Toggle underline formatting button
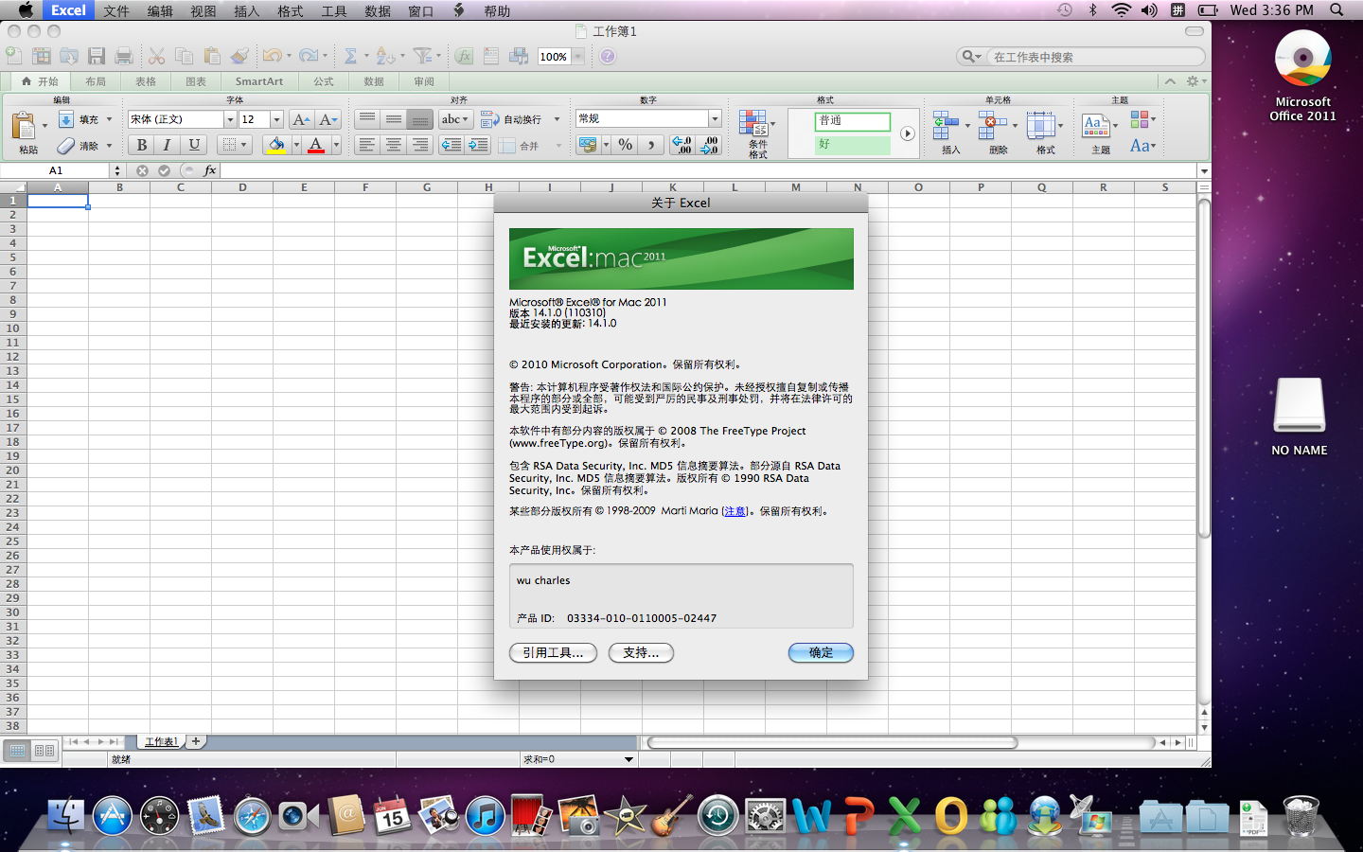The height and width of the screenshot is (852, 1363). coord(194,145)
